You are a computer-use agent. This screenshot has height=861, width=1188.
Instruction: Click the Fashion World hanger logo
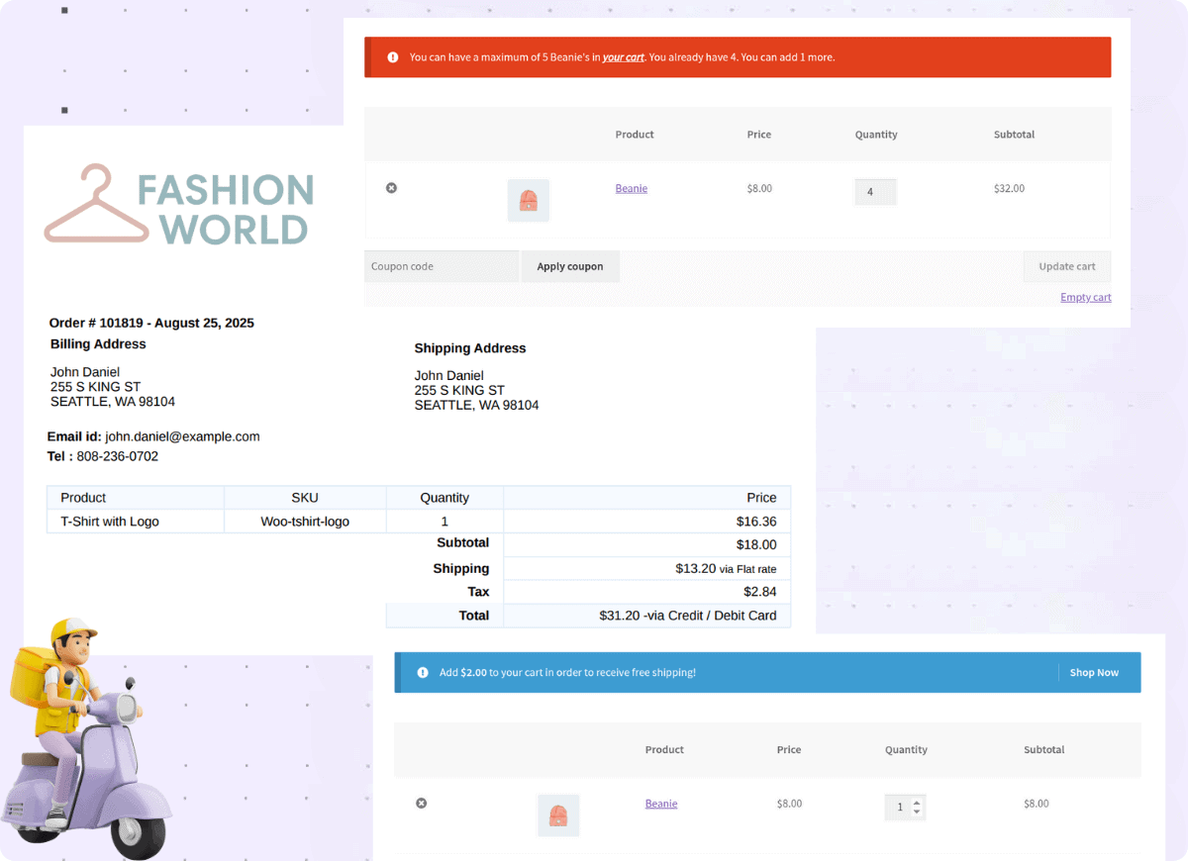coord(179,205)
